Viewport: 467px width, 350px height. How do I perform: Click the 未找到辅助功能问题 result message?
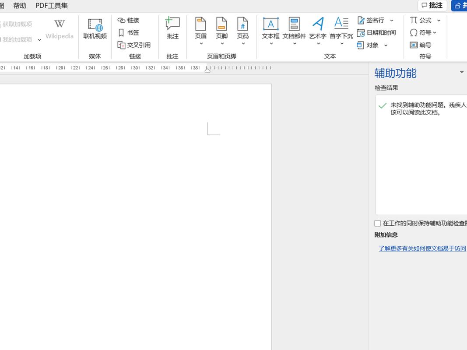(428, 108)
